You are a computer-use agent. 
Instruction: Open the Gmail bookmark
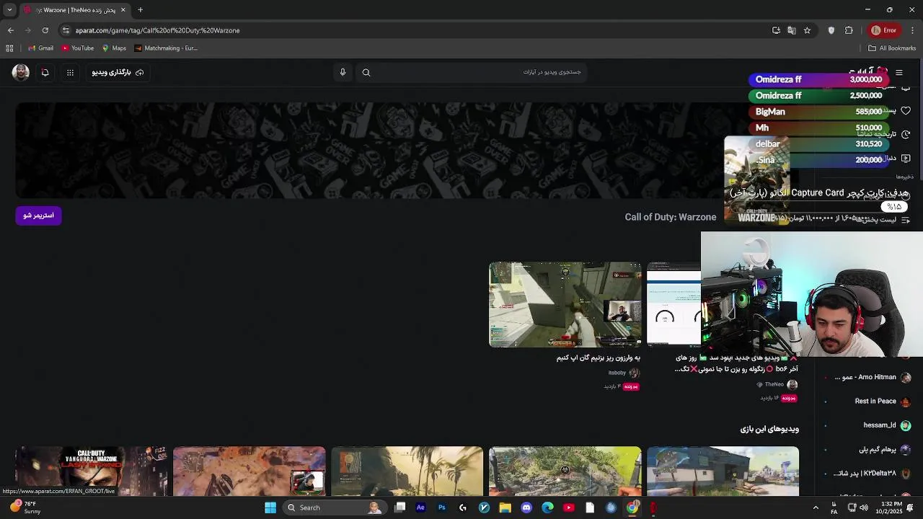pyautogui.click(x=40, y=48)
